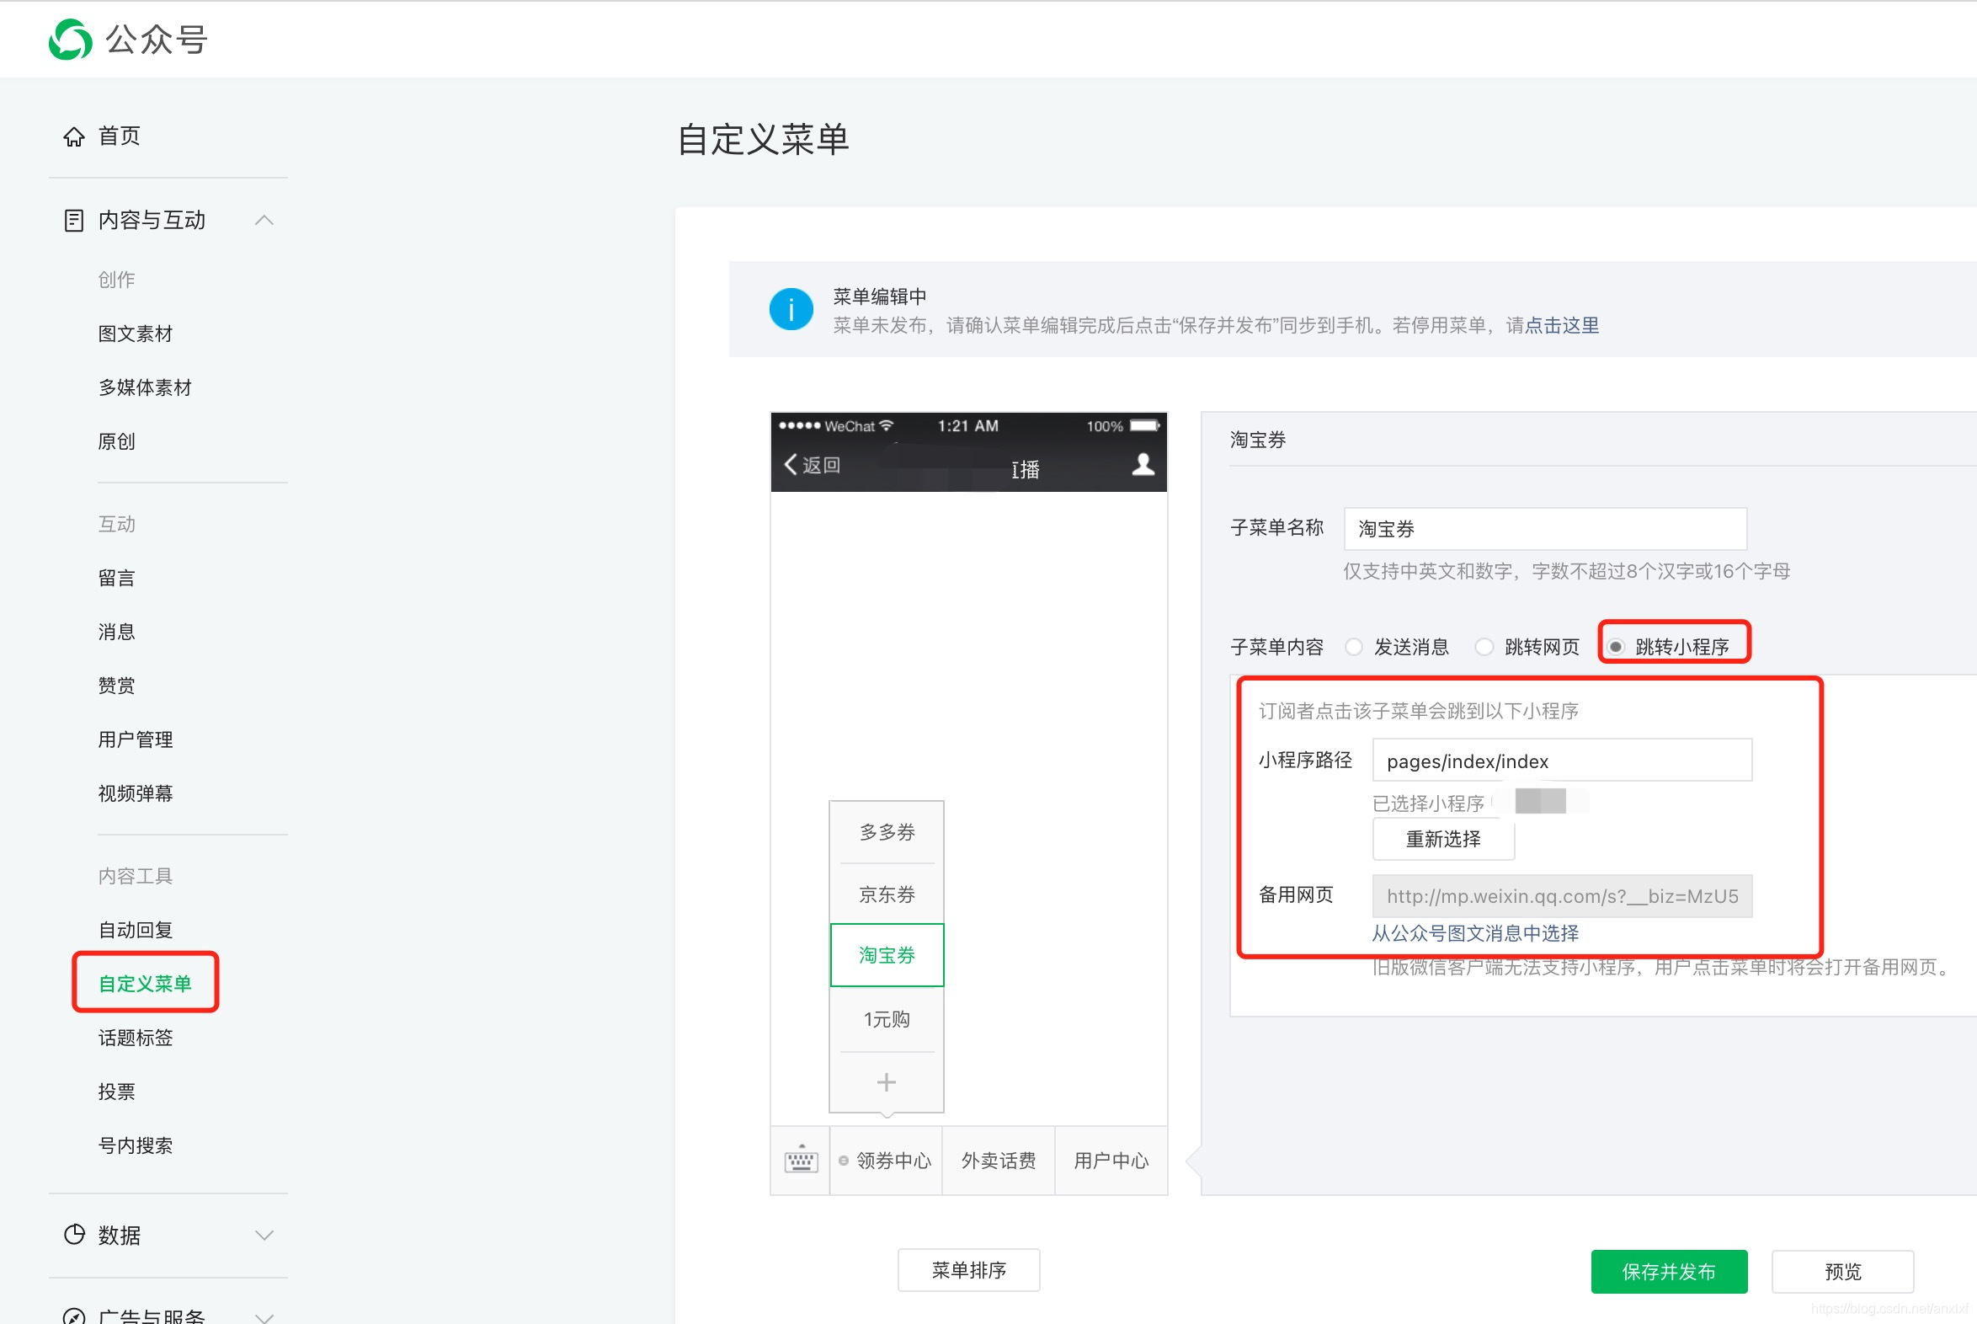Expand the 广告与服务 section chevron
This screenshot has height=1324, width=1977.
[264, 1316]
